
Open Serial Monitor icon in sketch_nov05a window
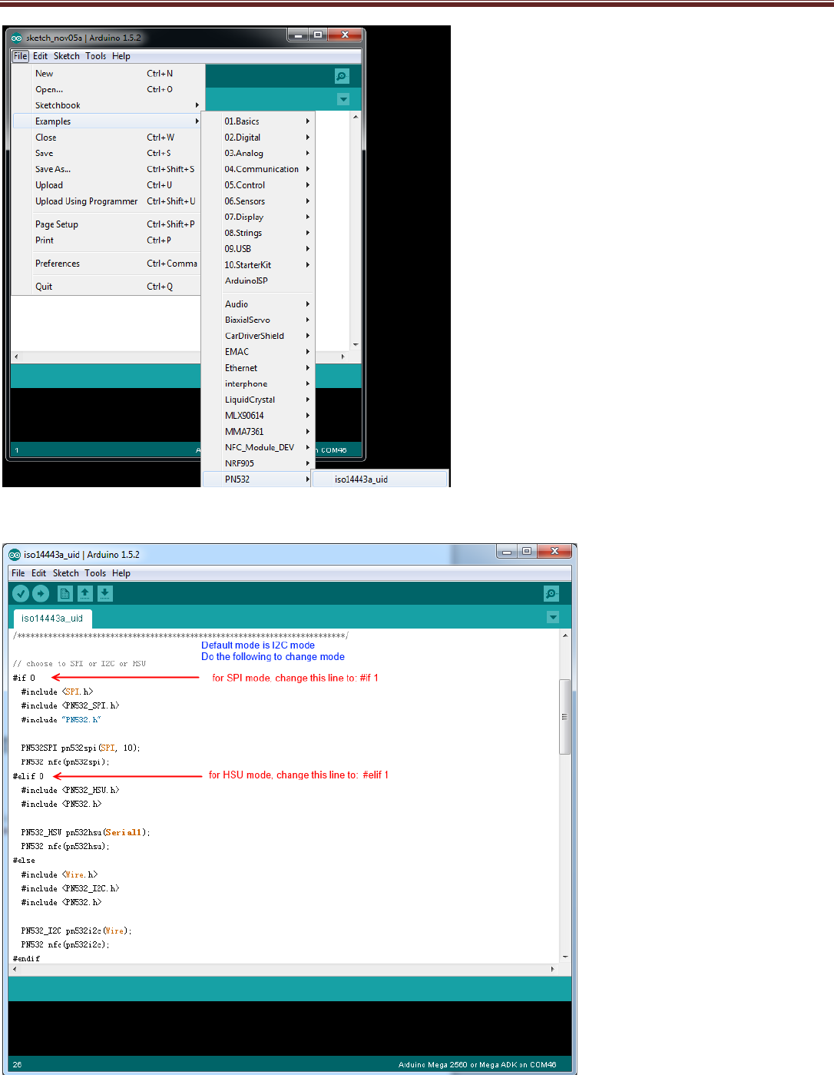[x=343, y=76]
